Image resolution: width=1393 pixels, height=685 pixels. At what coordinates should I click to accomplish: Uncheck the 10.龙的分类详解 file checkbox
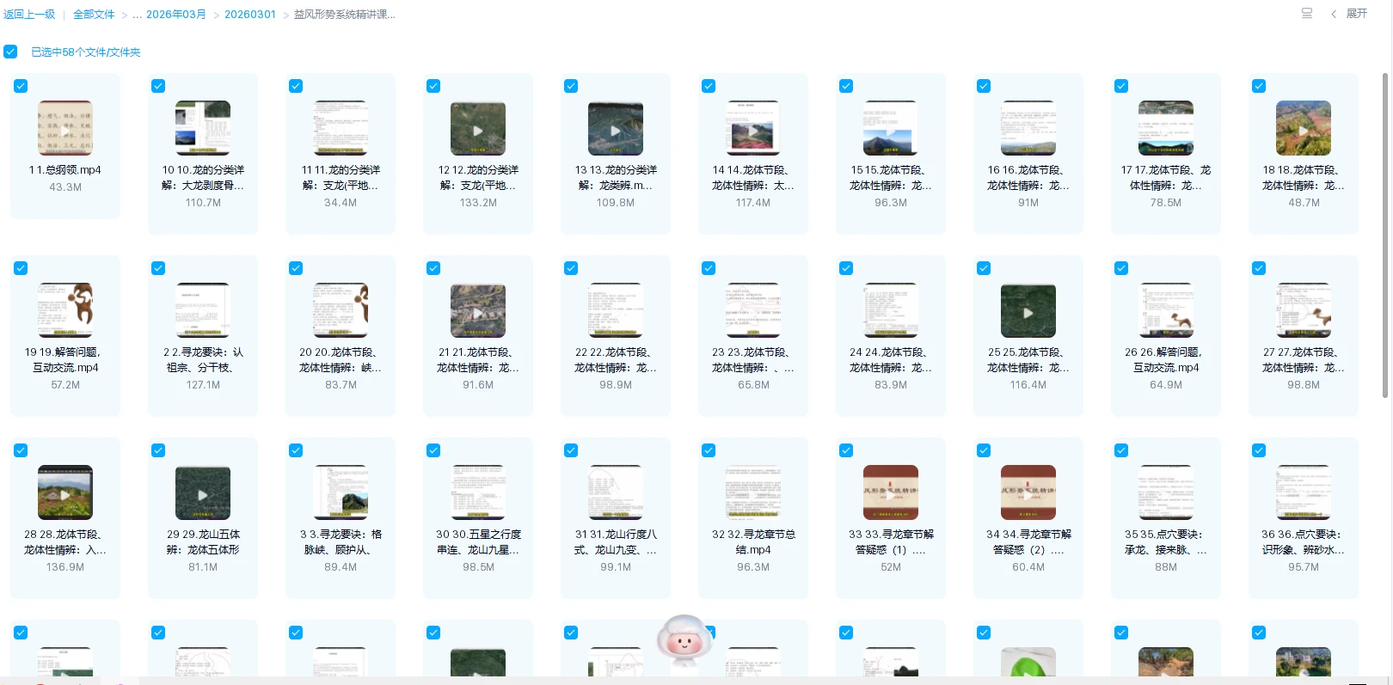pyautogui.click(x=158, y=86)
